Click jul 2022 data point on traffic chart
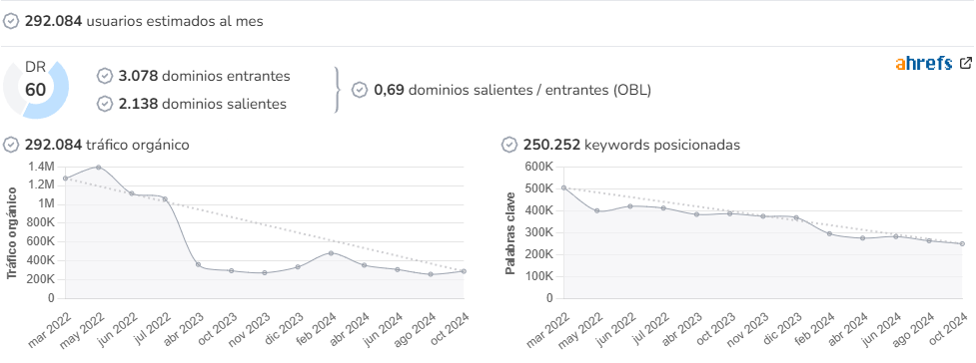Screen dimensions: 976x363 pos(165,198)
